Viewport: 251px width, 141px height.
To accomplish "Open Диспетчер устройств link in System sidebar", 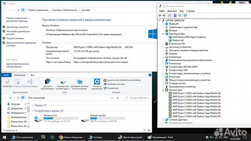I will (x=17, y=27).
